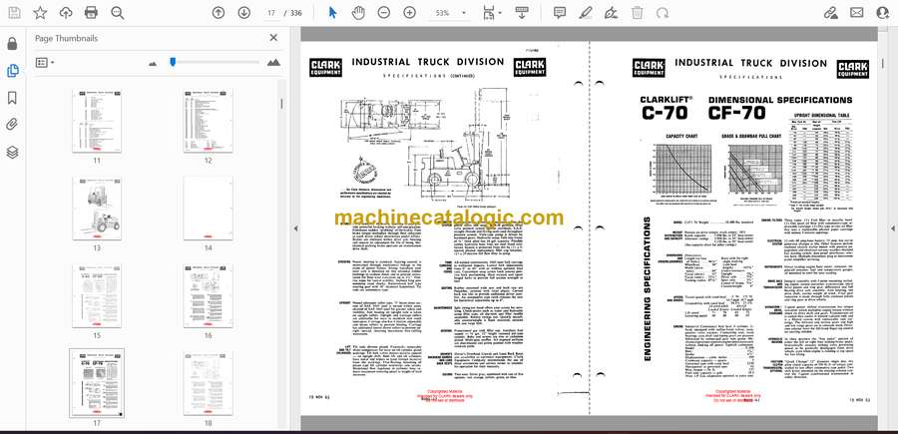Toggle the Page Thumbnails sidebar icon
The image size is (898, 434).
click(x=12, y=71)
